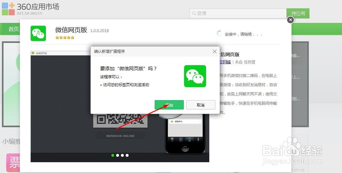342x173 pixels.
Task: Click the 来自 怪物营 author text
Action: coord(245,62)
